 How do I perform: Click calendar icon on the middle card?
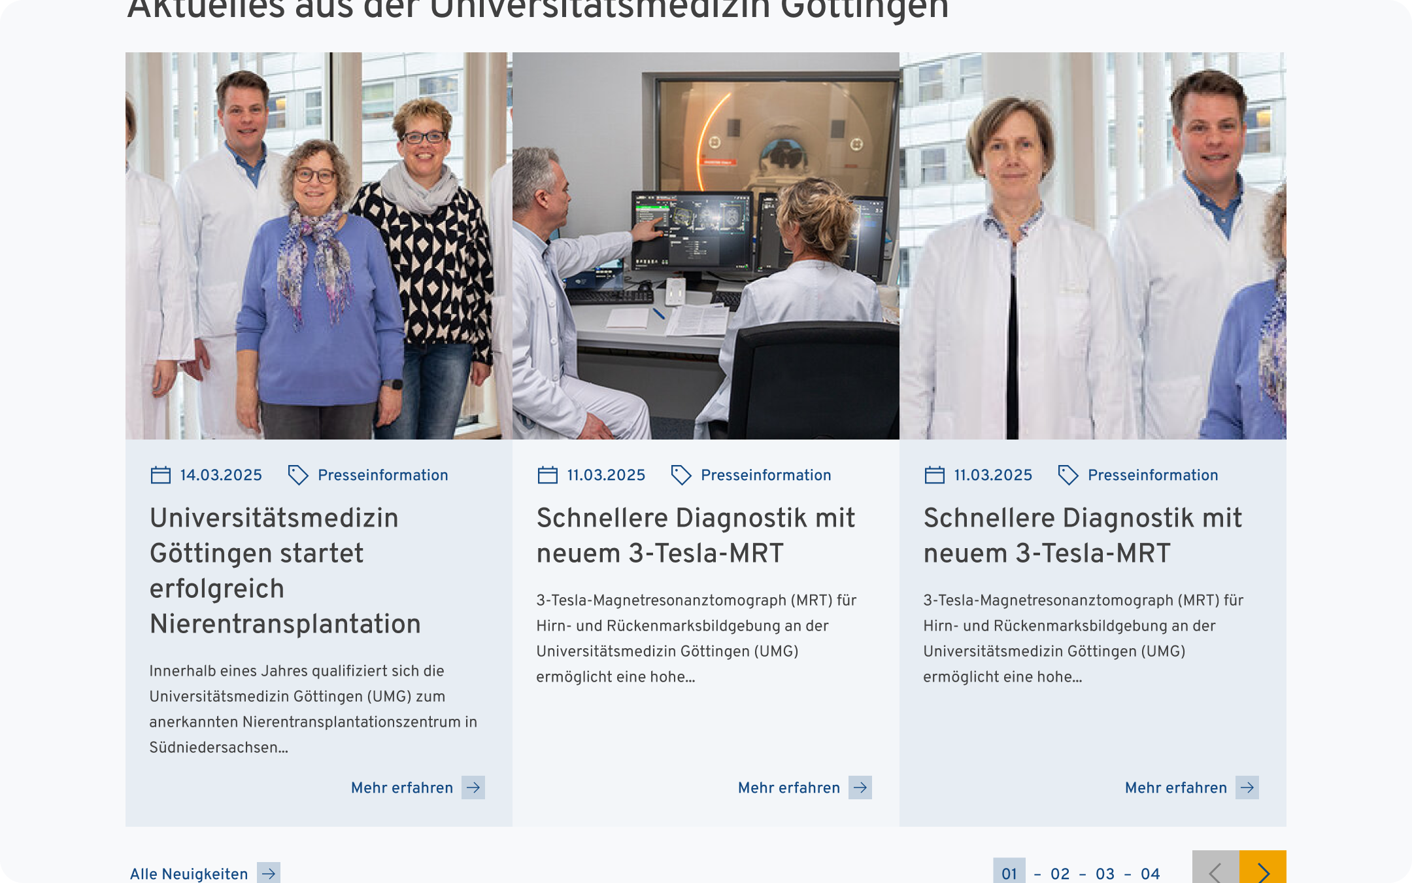point(547,475)
